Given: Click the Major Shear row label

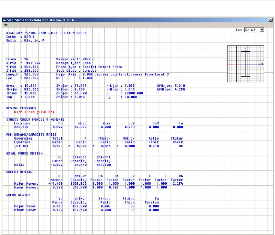Looking at the screenshot, I should pos(25,206).
